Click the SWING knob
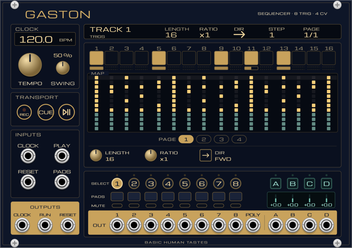This screenshot has height=248, width=352. pos(63,68)
